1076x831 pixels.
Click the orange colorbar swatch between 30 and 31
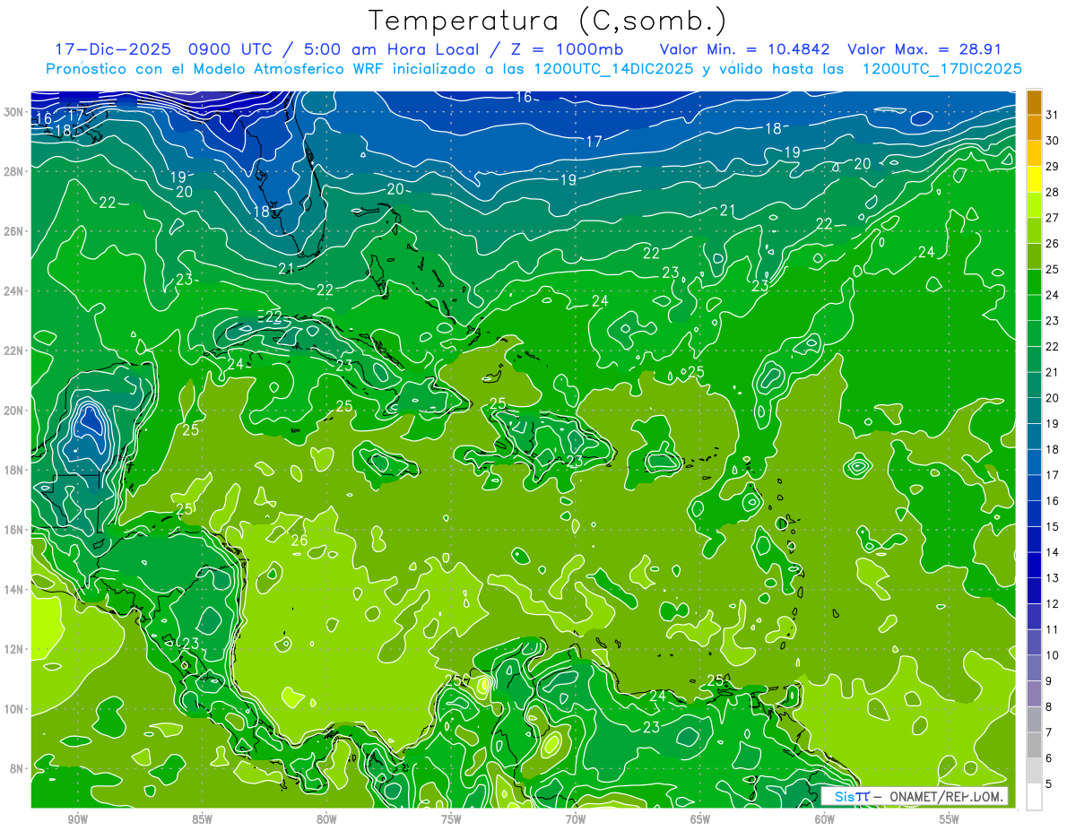(1034, 128)
